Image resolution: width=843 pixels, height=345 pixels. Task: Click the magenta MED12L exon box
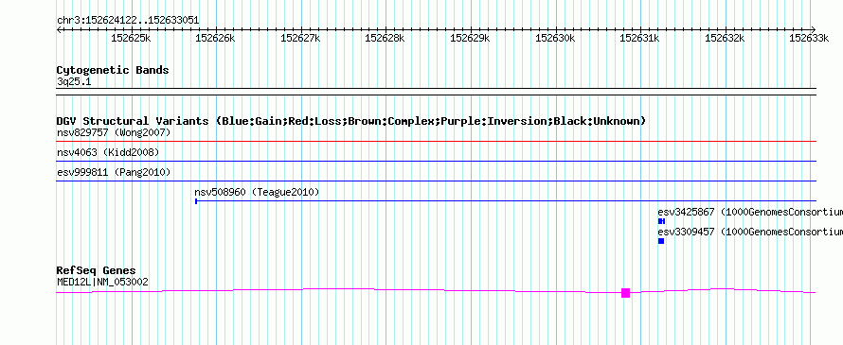625,293
